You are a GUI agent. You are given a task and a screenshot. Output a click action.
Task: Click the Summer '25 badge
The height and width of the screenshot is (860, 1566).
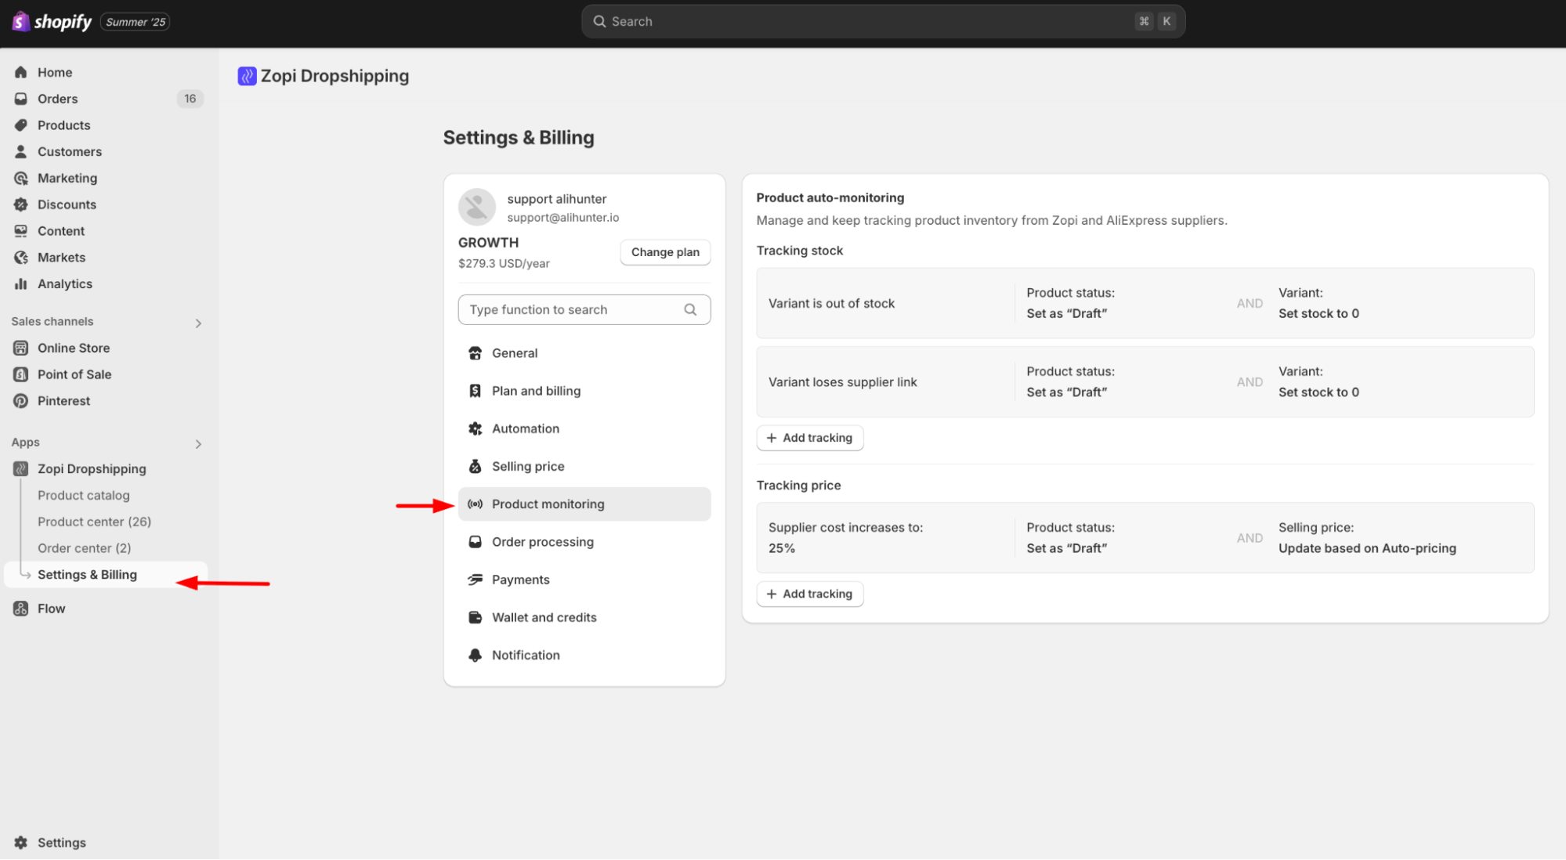tap(136, 22)
